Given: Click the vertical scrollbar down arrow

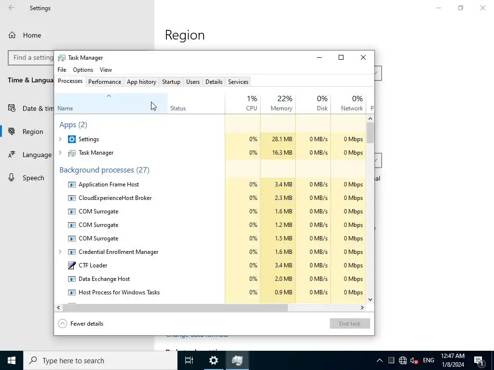Looking at the screenshot, I should click(x=370, y=300).
